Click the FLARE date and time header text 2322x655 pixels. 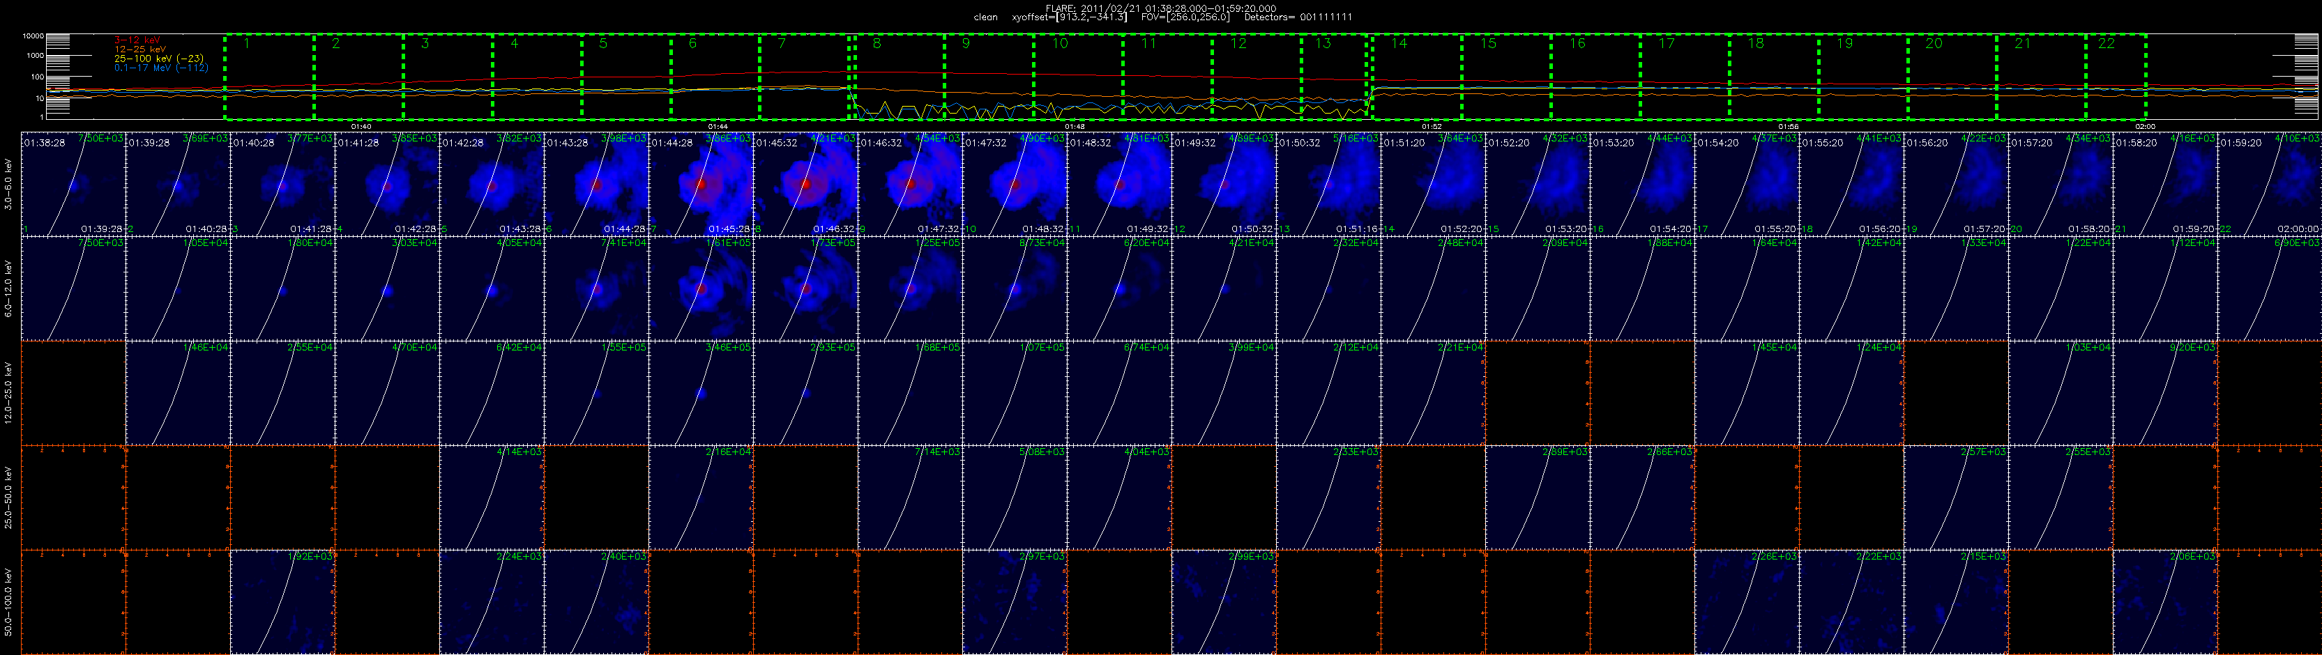tap(1161, 8)
